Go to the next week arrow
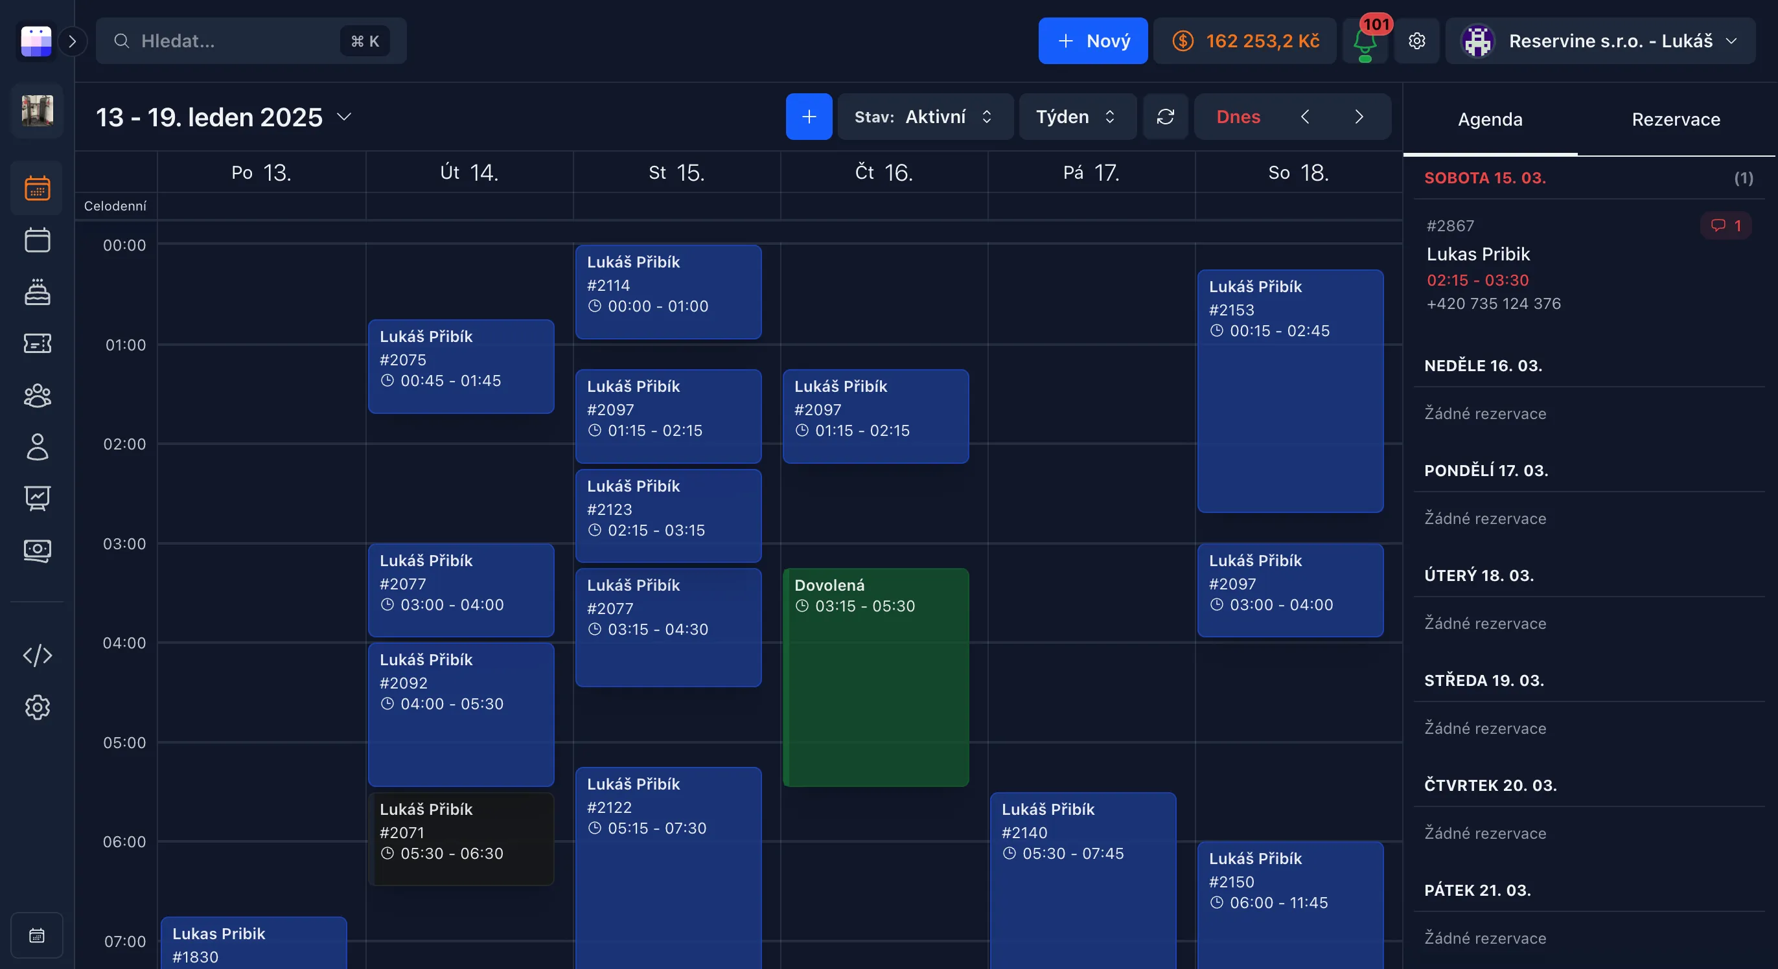1778x969 pixels. pyautogui.click(x=1358, y=117)
